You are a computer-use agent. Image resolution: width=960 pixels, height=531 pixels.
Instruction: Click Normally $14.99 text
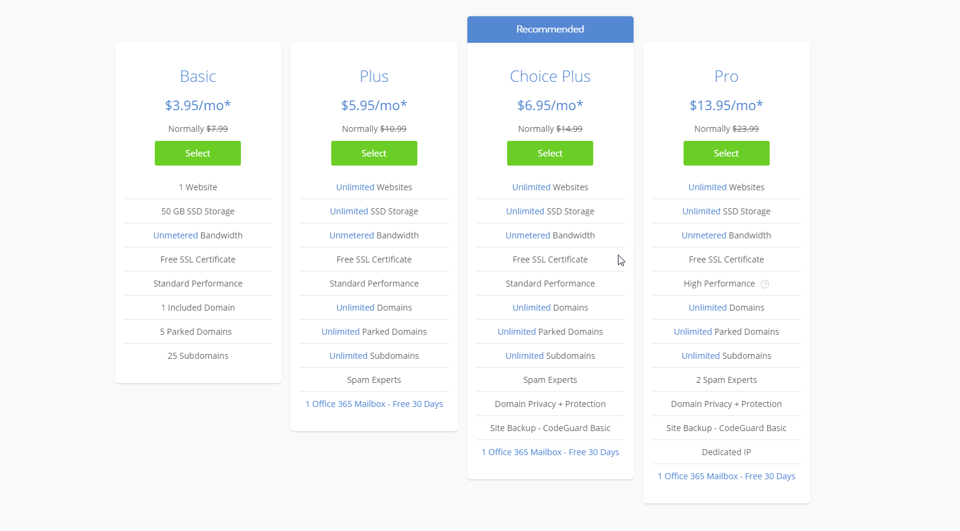[x=550, y=129]
